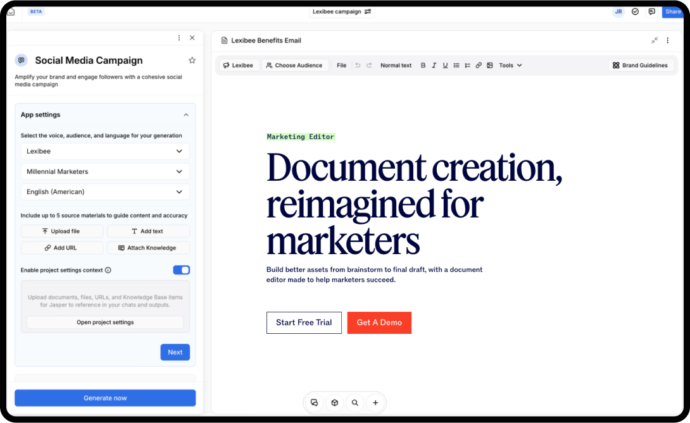Open search from the bottom toolbar
Viewport: 690px width, 423px height.
355,403
